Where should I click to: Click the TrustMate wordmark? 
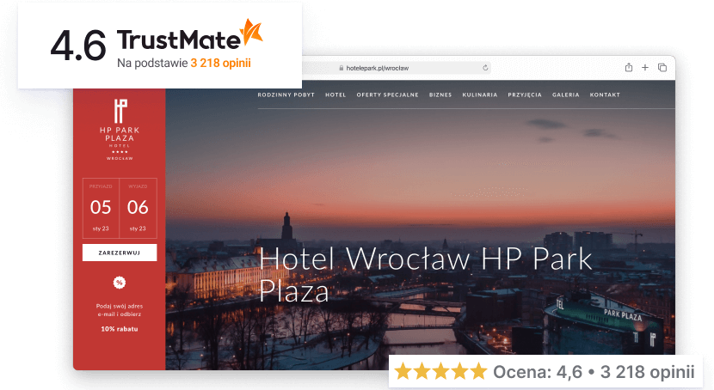tap(179, 40)
